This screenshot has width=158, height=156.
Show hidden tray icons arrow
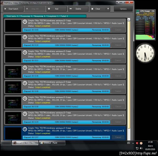[133, 143]
